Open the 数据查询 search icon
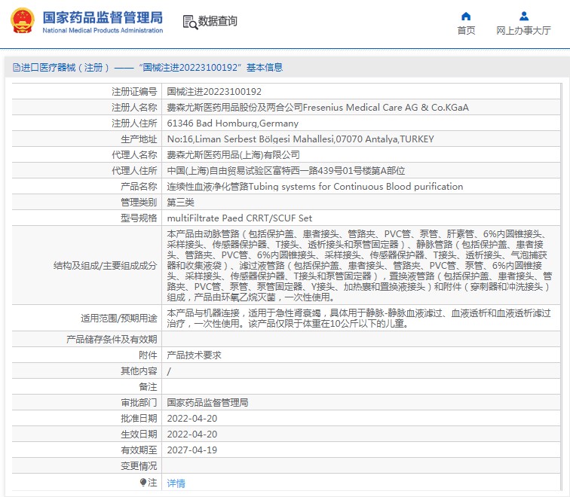 click(x=190, y=22)
